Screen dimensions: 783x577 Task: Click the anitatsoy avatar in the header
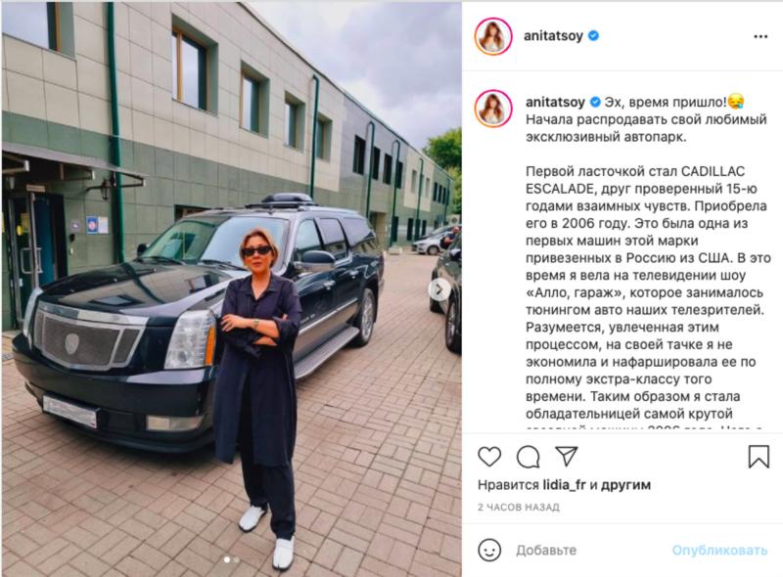(493, 36)
